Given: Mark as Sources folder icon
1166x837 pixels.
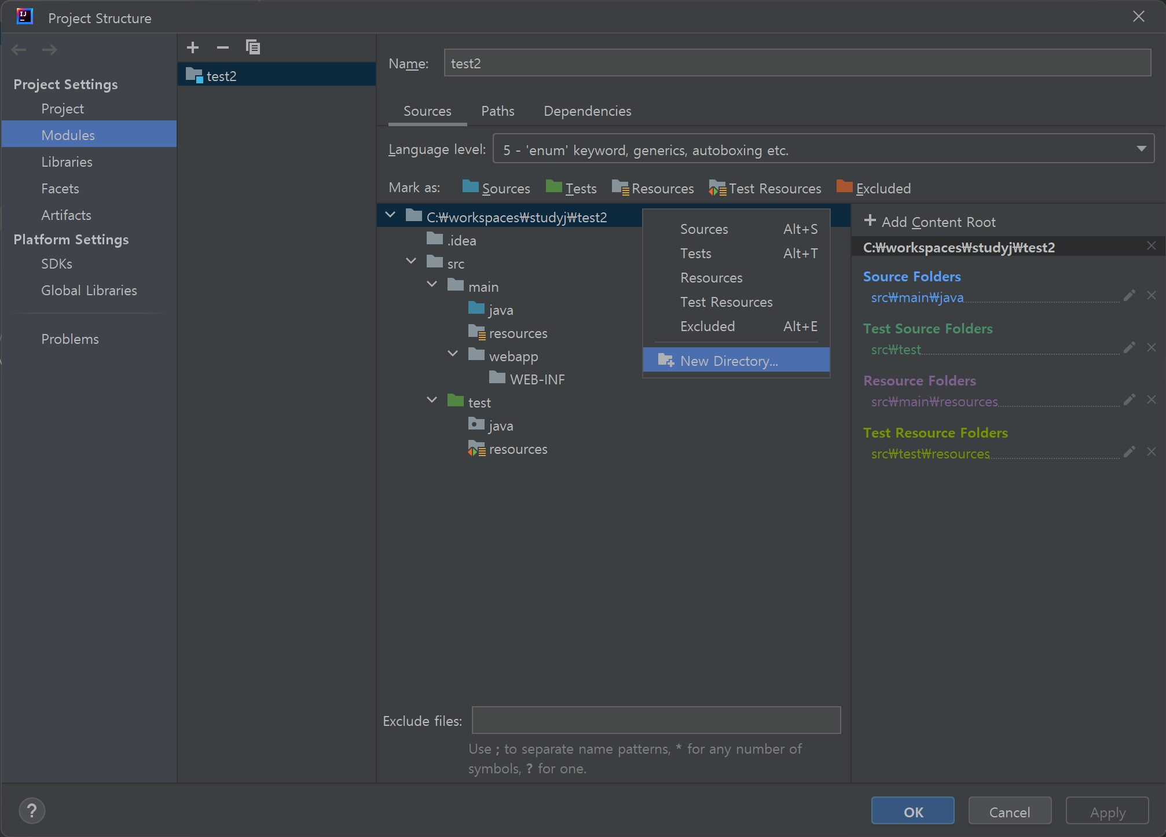Looking at the screenshot, I should [471, 188].
